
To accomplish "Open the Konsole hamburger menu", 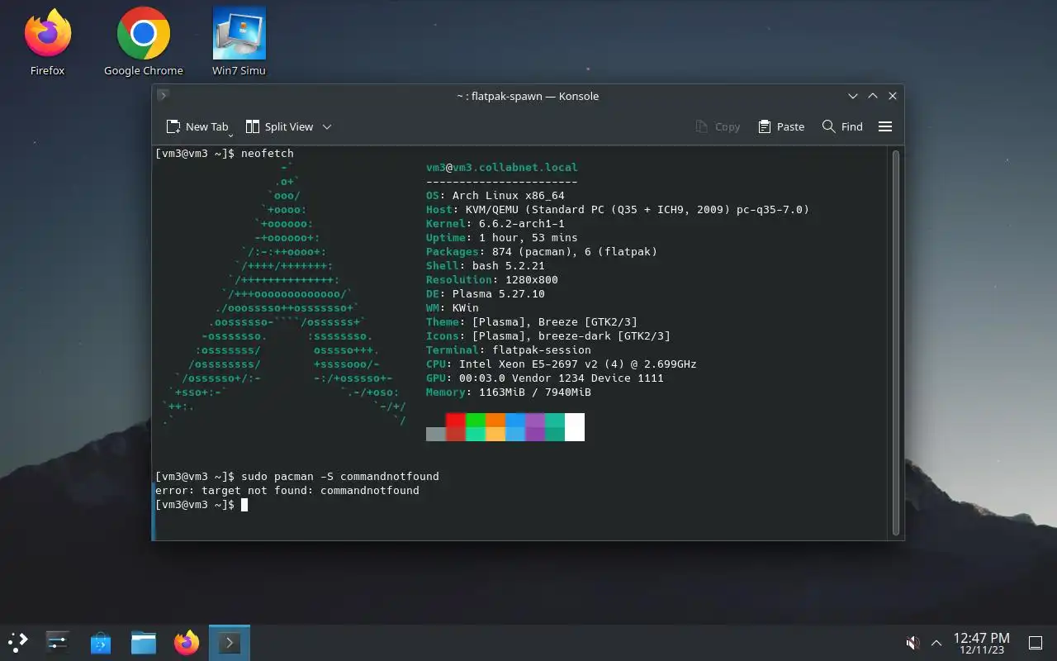I will coord(885,126).
